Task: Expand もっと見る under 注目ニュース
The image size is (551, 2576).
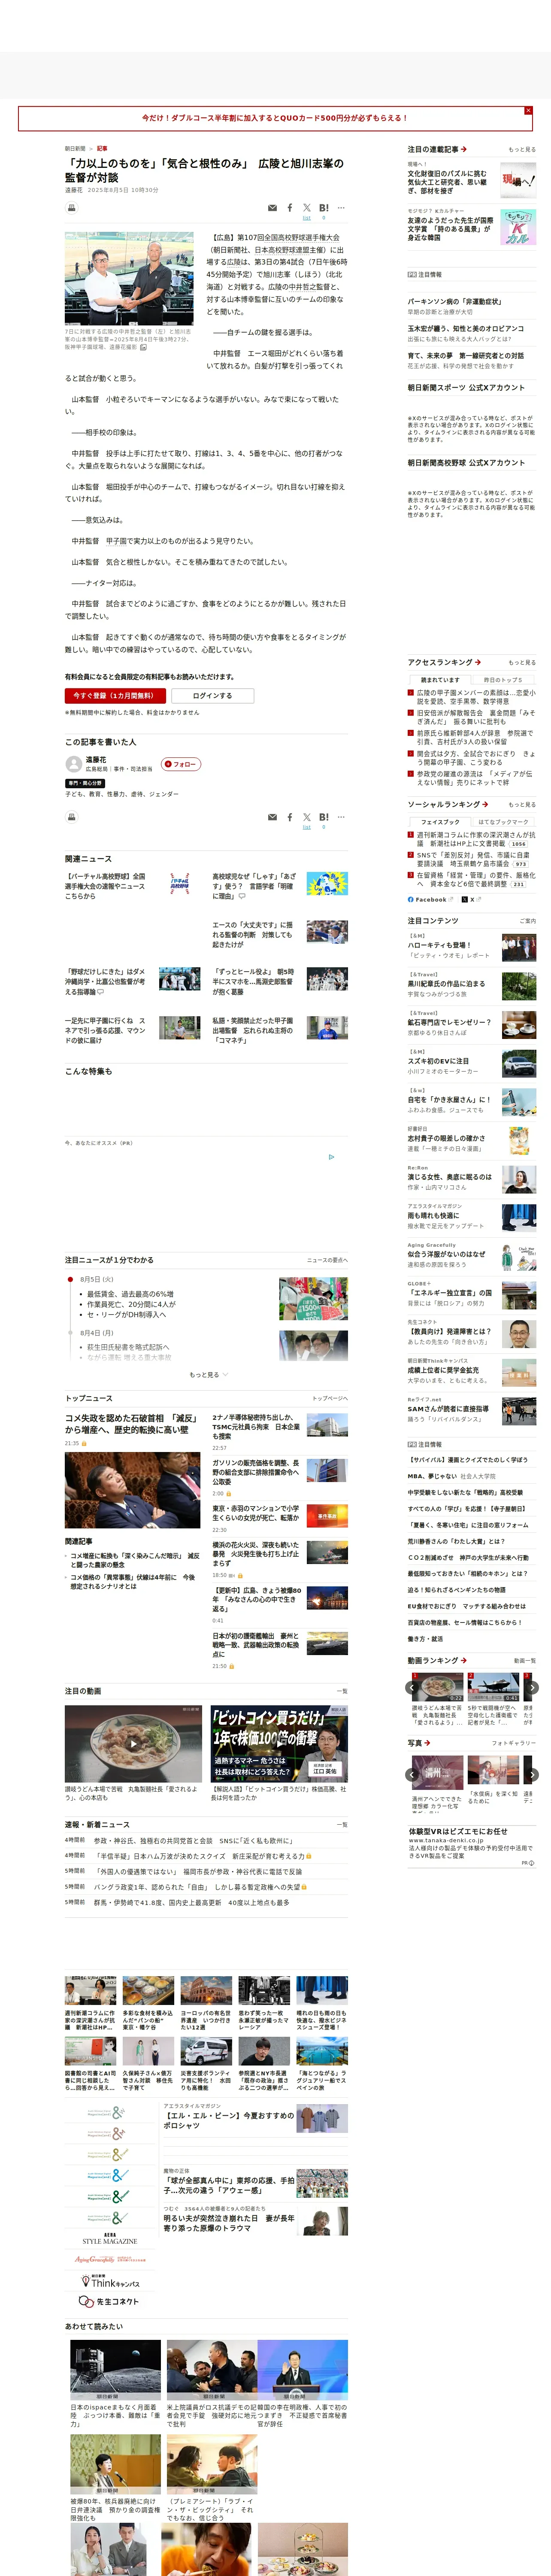Action: tap(209, 1375)
